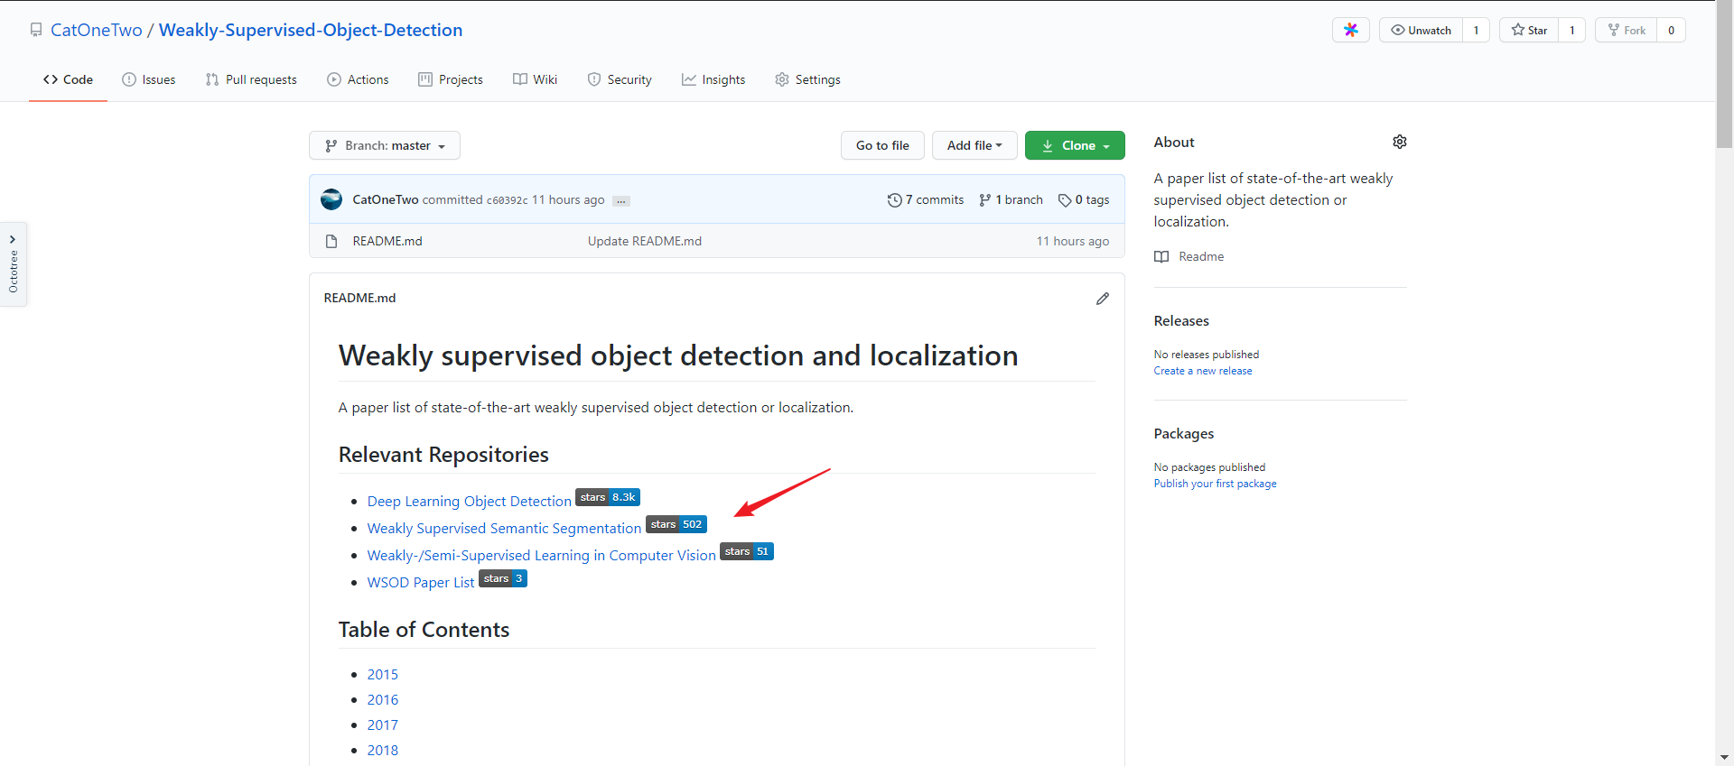Expand the green Clone dropdown
Screen dimensions: 1734x766
[x=1075, y=145]
